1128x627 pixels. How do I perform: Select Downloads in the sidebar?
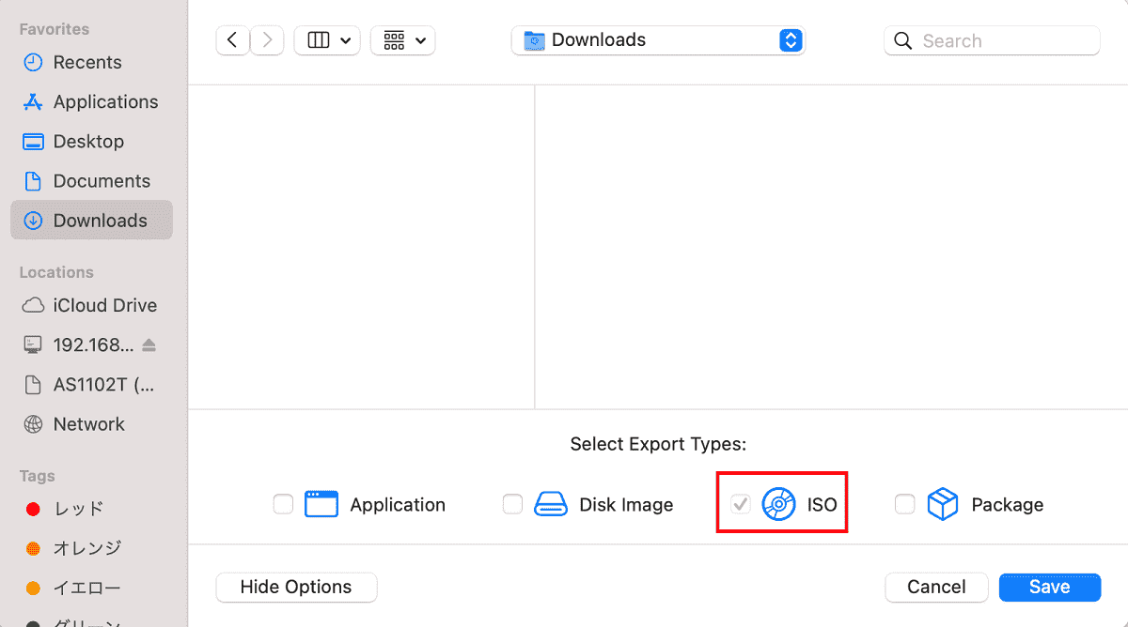tap(92, 220)
